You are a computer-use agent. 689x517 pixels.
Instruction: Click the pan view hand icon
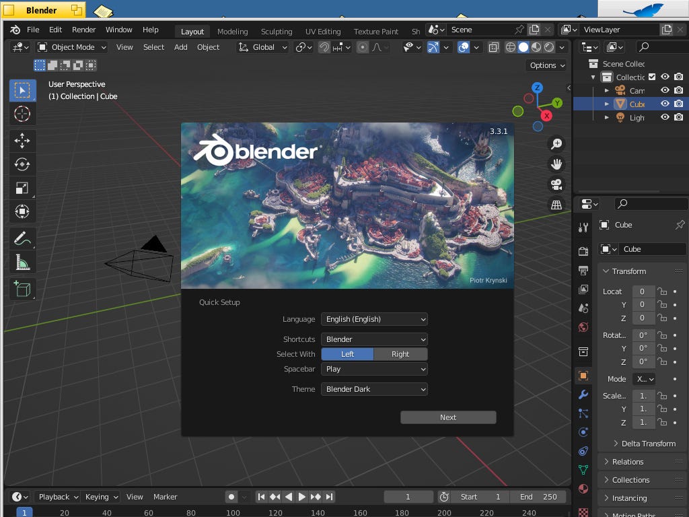tap(556, 164)
